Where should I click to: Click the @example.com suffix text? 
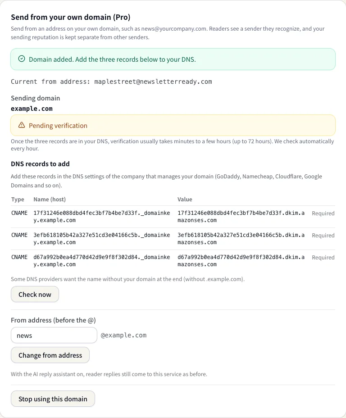click(x=124, y=335)
